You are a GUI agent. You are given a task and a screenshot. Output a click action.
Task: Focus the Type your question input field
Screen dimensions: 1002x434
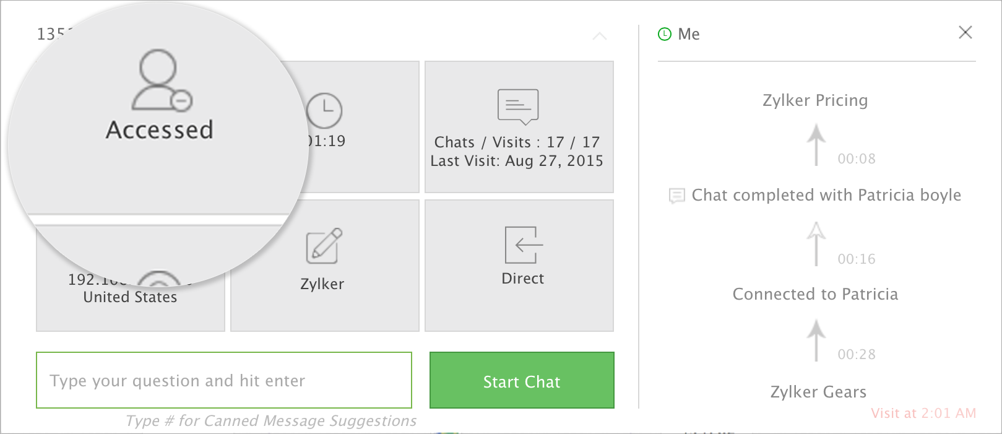pos(224,380)
